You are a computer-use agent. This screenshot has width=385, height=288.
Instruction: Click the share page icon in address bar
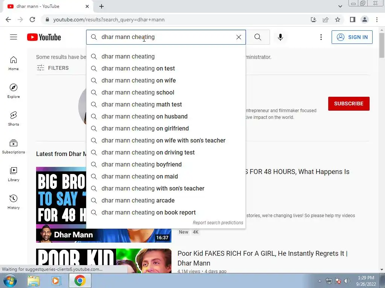326,19
